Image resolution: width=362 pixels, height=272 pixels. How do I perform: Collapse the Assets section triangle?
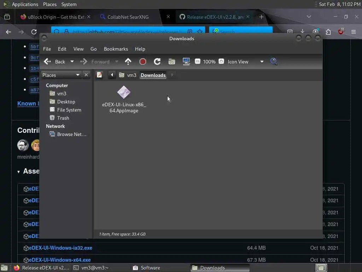click(x=18, y=172)
